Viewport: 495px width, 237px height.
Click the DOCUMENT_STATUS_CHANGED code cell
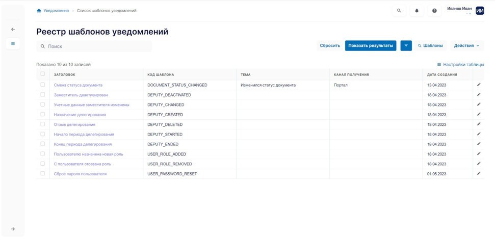177,85
